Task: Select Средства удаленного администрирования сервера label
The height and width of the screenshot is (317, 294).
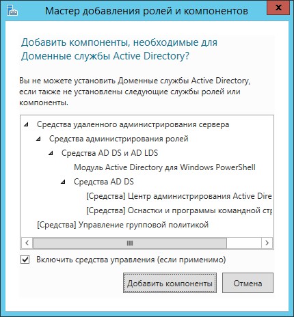Action: (133, 124)
